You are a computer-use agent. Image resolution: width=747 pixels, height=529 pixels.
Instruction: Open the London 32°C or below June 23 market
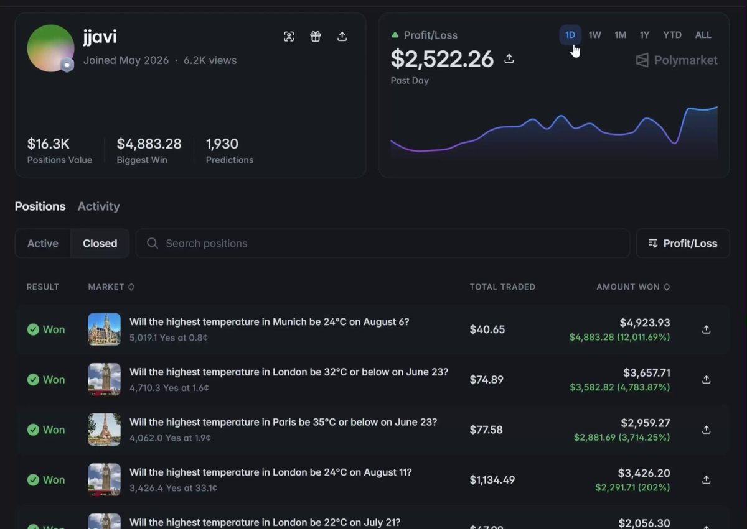pos(289,372)
